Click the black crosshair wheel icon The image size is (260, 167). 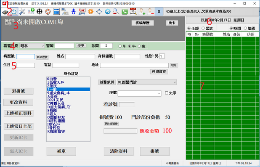pos(40,11)
